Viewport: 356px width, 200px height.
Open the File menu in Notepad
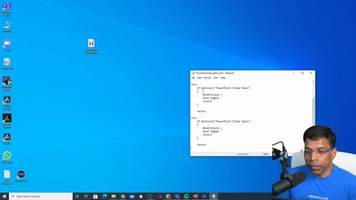pyautogui.click(x=193, y=78)
